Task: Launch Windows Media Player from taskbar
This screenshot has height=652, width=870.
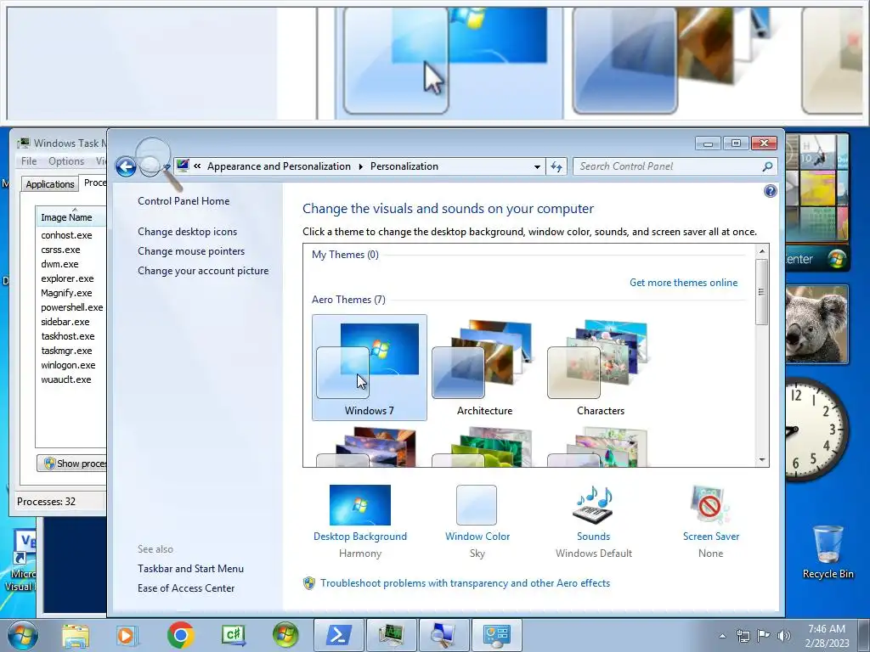Action: (x=127, y=635)
